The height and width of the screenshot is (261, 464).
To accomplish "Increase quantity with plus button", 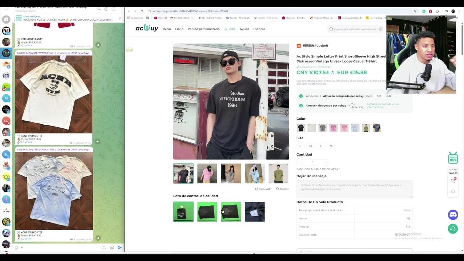I will point(327,162).
